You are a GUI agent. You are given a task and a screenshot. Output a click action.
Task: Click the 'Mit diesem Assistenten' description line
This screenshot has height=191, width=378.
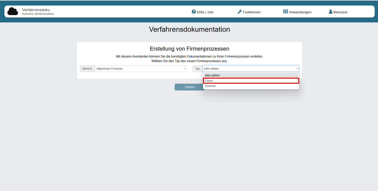(189, 56)
